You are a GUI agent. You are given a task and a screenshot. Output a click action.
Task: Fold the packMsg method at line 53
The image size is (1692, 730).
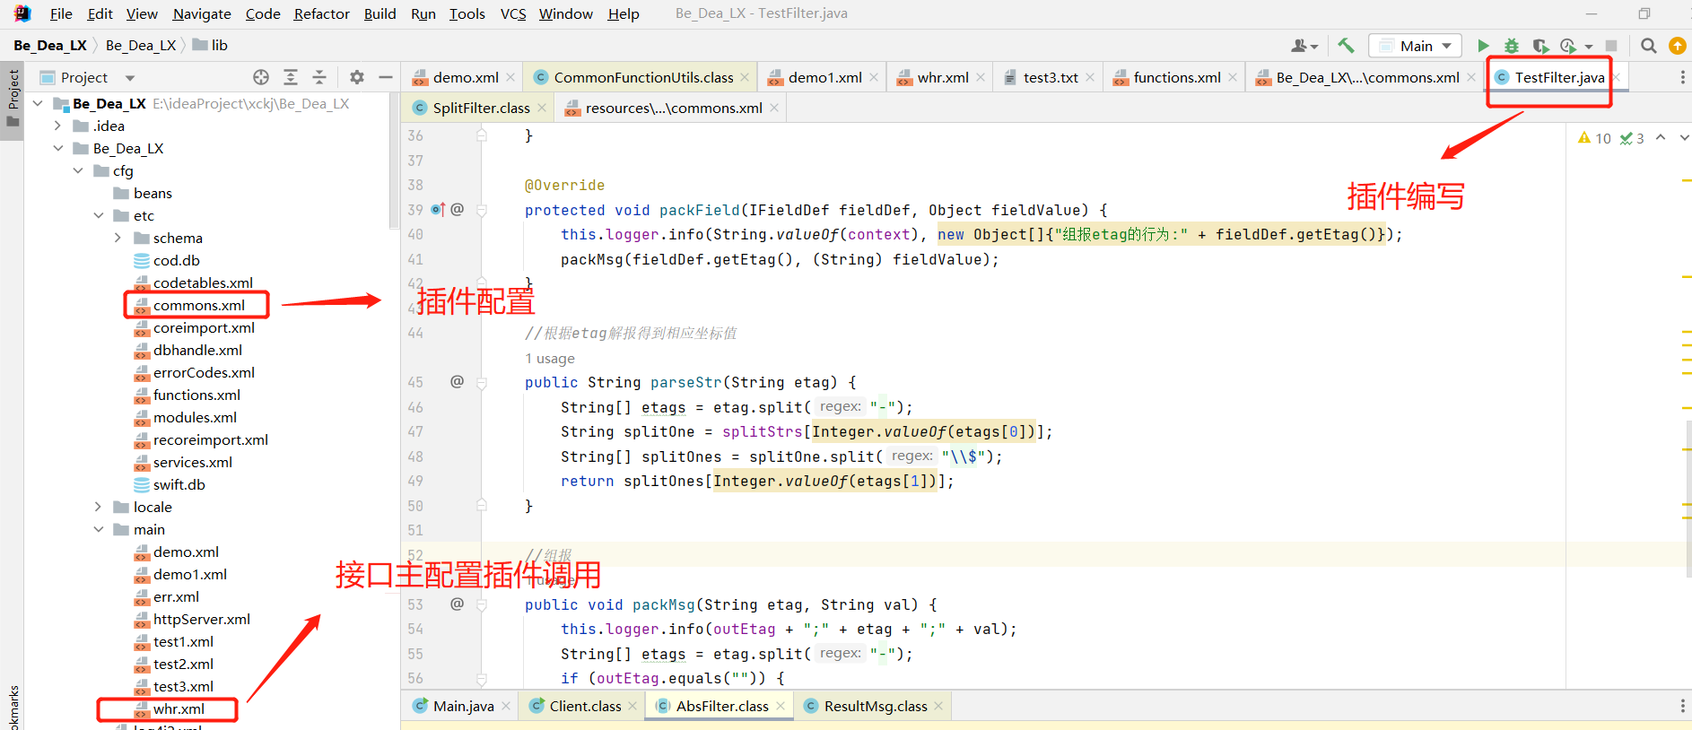click(482, 605)
